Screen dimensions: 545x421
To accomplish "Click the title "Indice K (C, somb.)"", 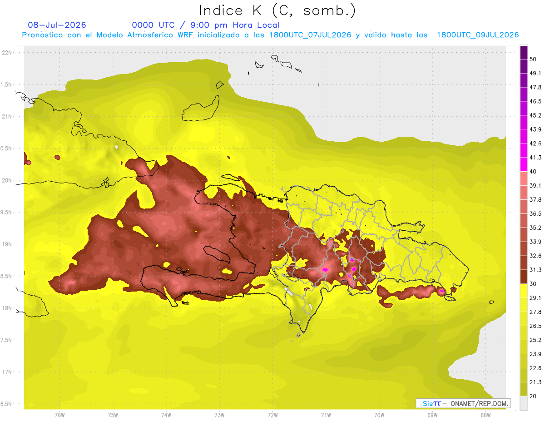I will pos(277,10).
